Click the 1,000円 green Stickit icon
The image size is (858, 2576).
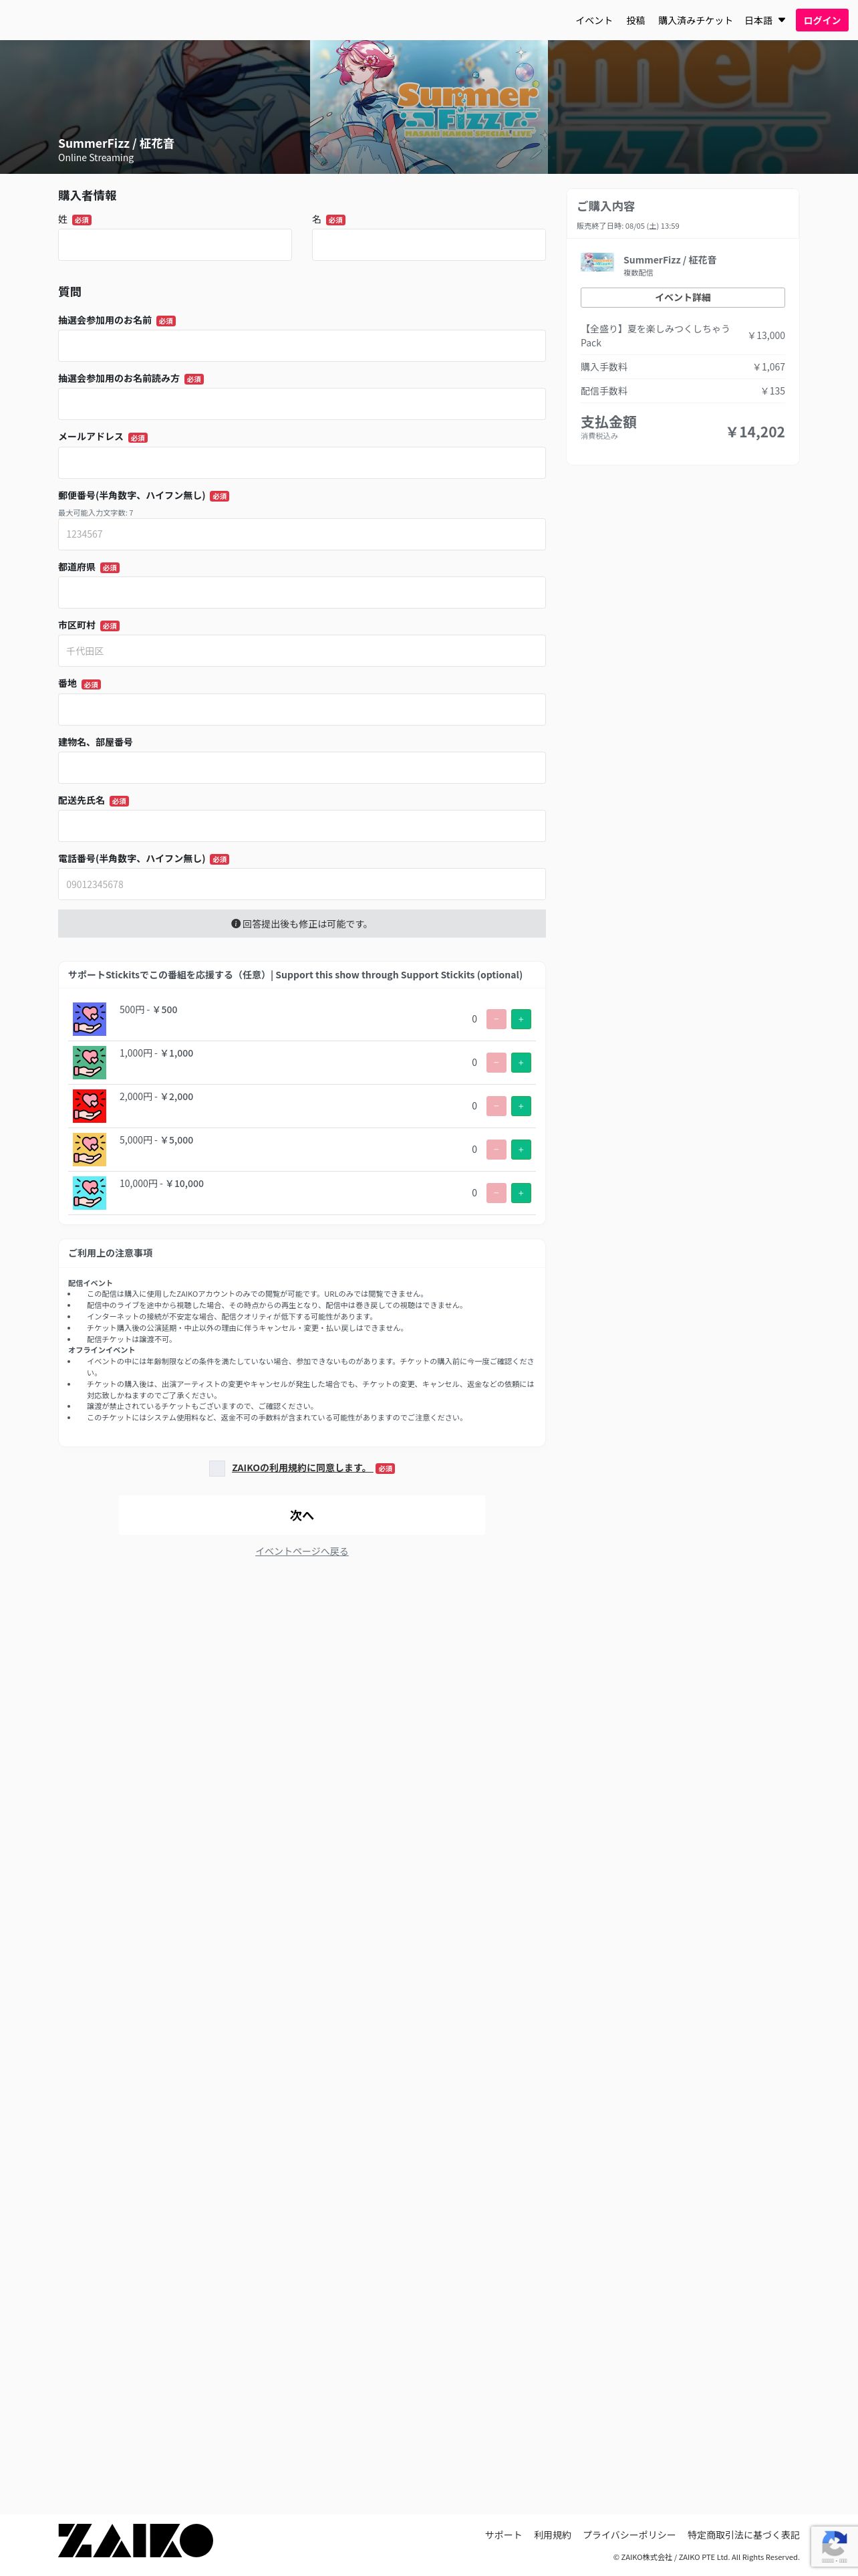(x=89, y=1062)
